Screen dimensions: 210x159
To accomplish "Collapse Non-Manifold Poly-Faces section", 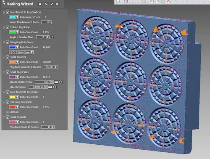I will point(4,92).
